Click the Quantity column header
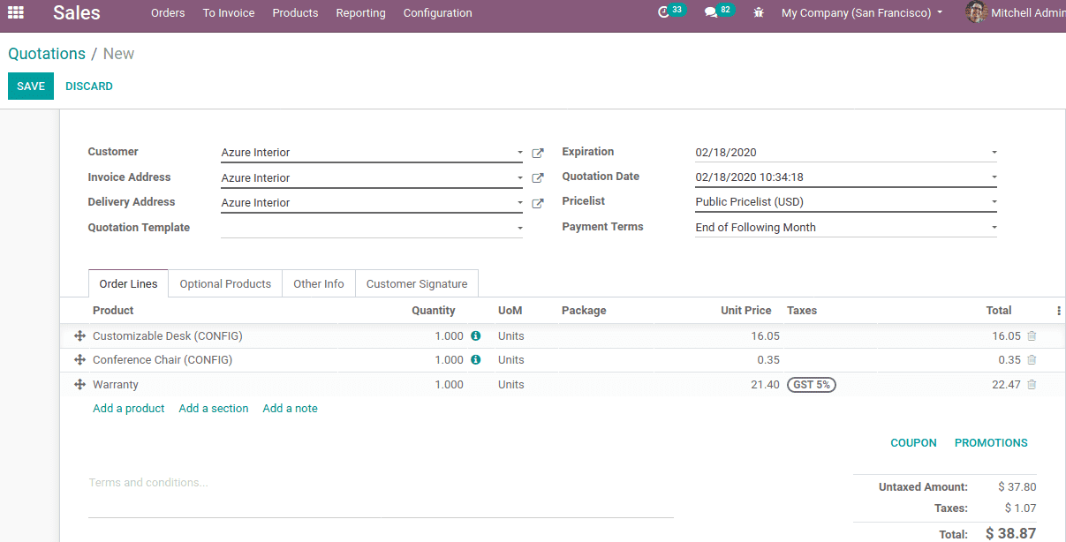This screenshot has height=542, width=1066. (x=434, y=311)
